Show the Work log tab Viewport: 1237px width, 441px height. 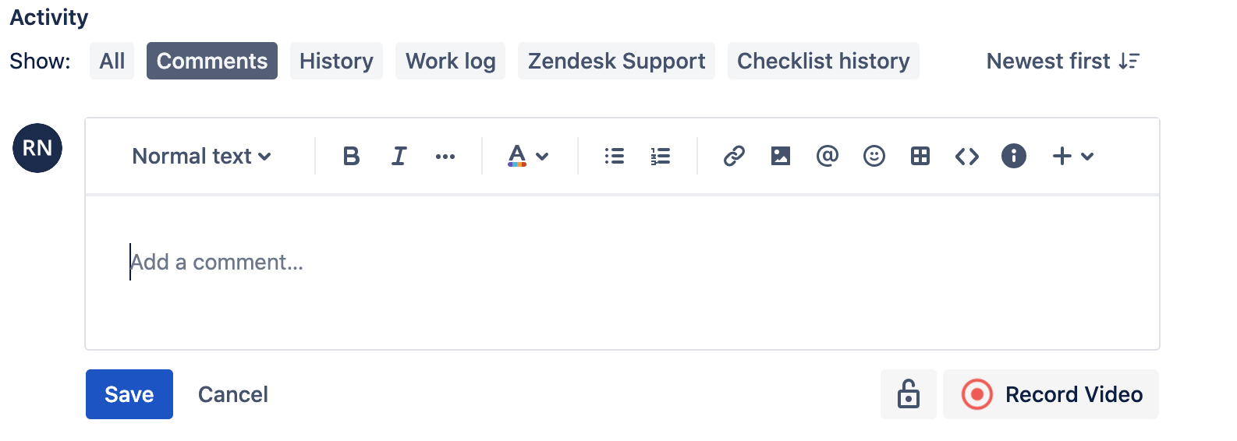point(450,61)
